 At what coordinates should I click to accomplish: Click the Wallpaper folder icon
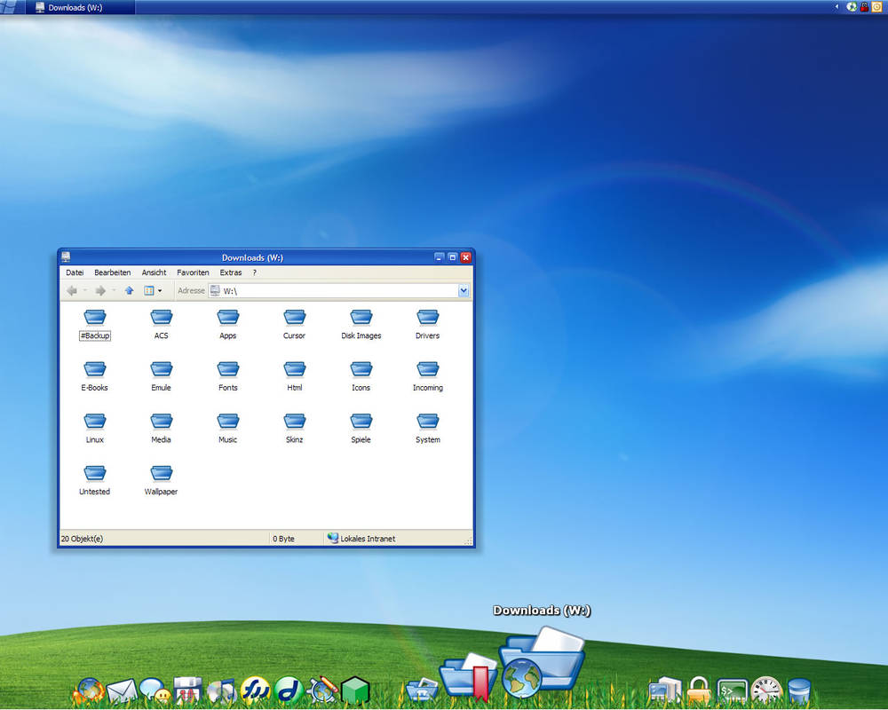[162, 473]
